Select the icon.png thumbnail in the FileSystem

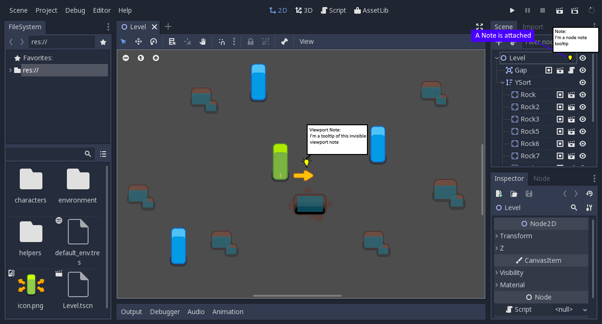pos(30,284)
